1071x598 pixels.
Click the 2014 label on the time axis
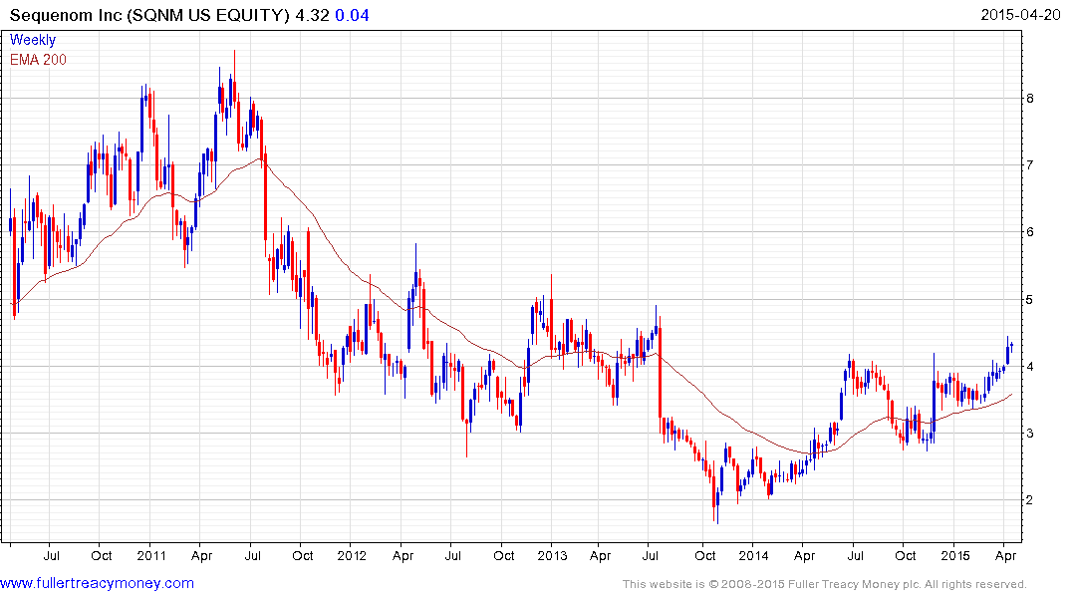tap(753, 556)
